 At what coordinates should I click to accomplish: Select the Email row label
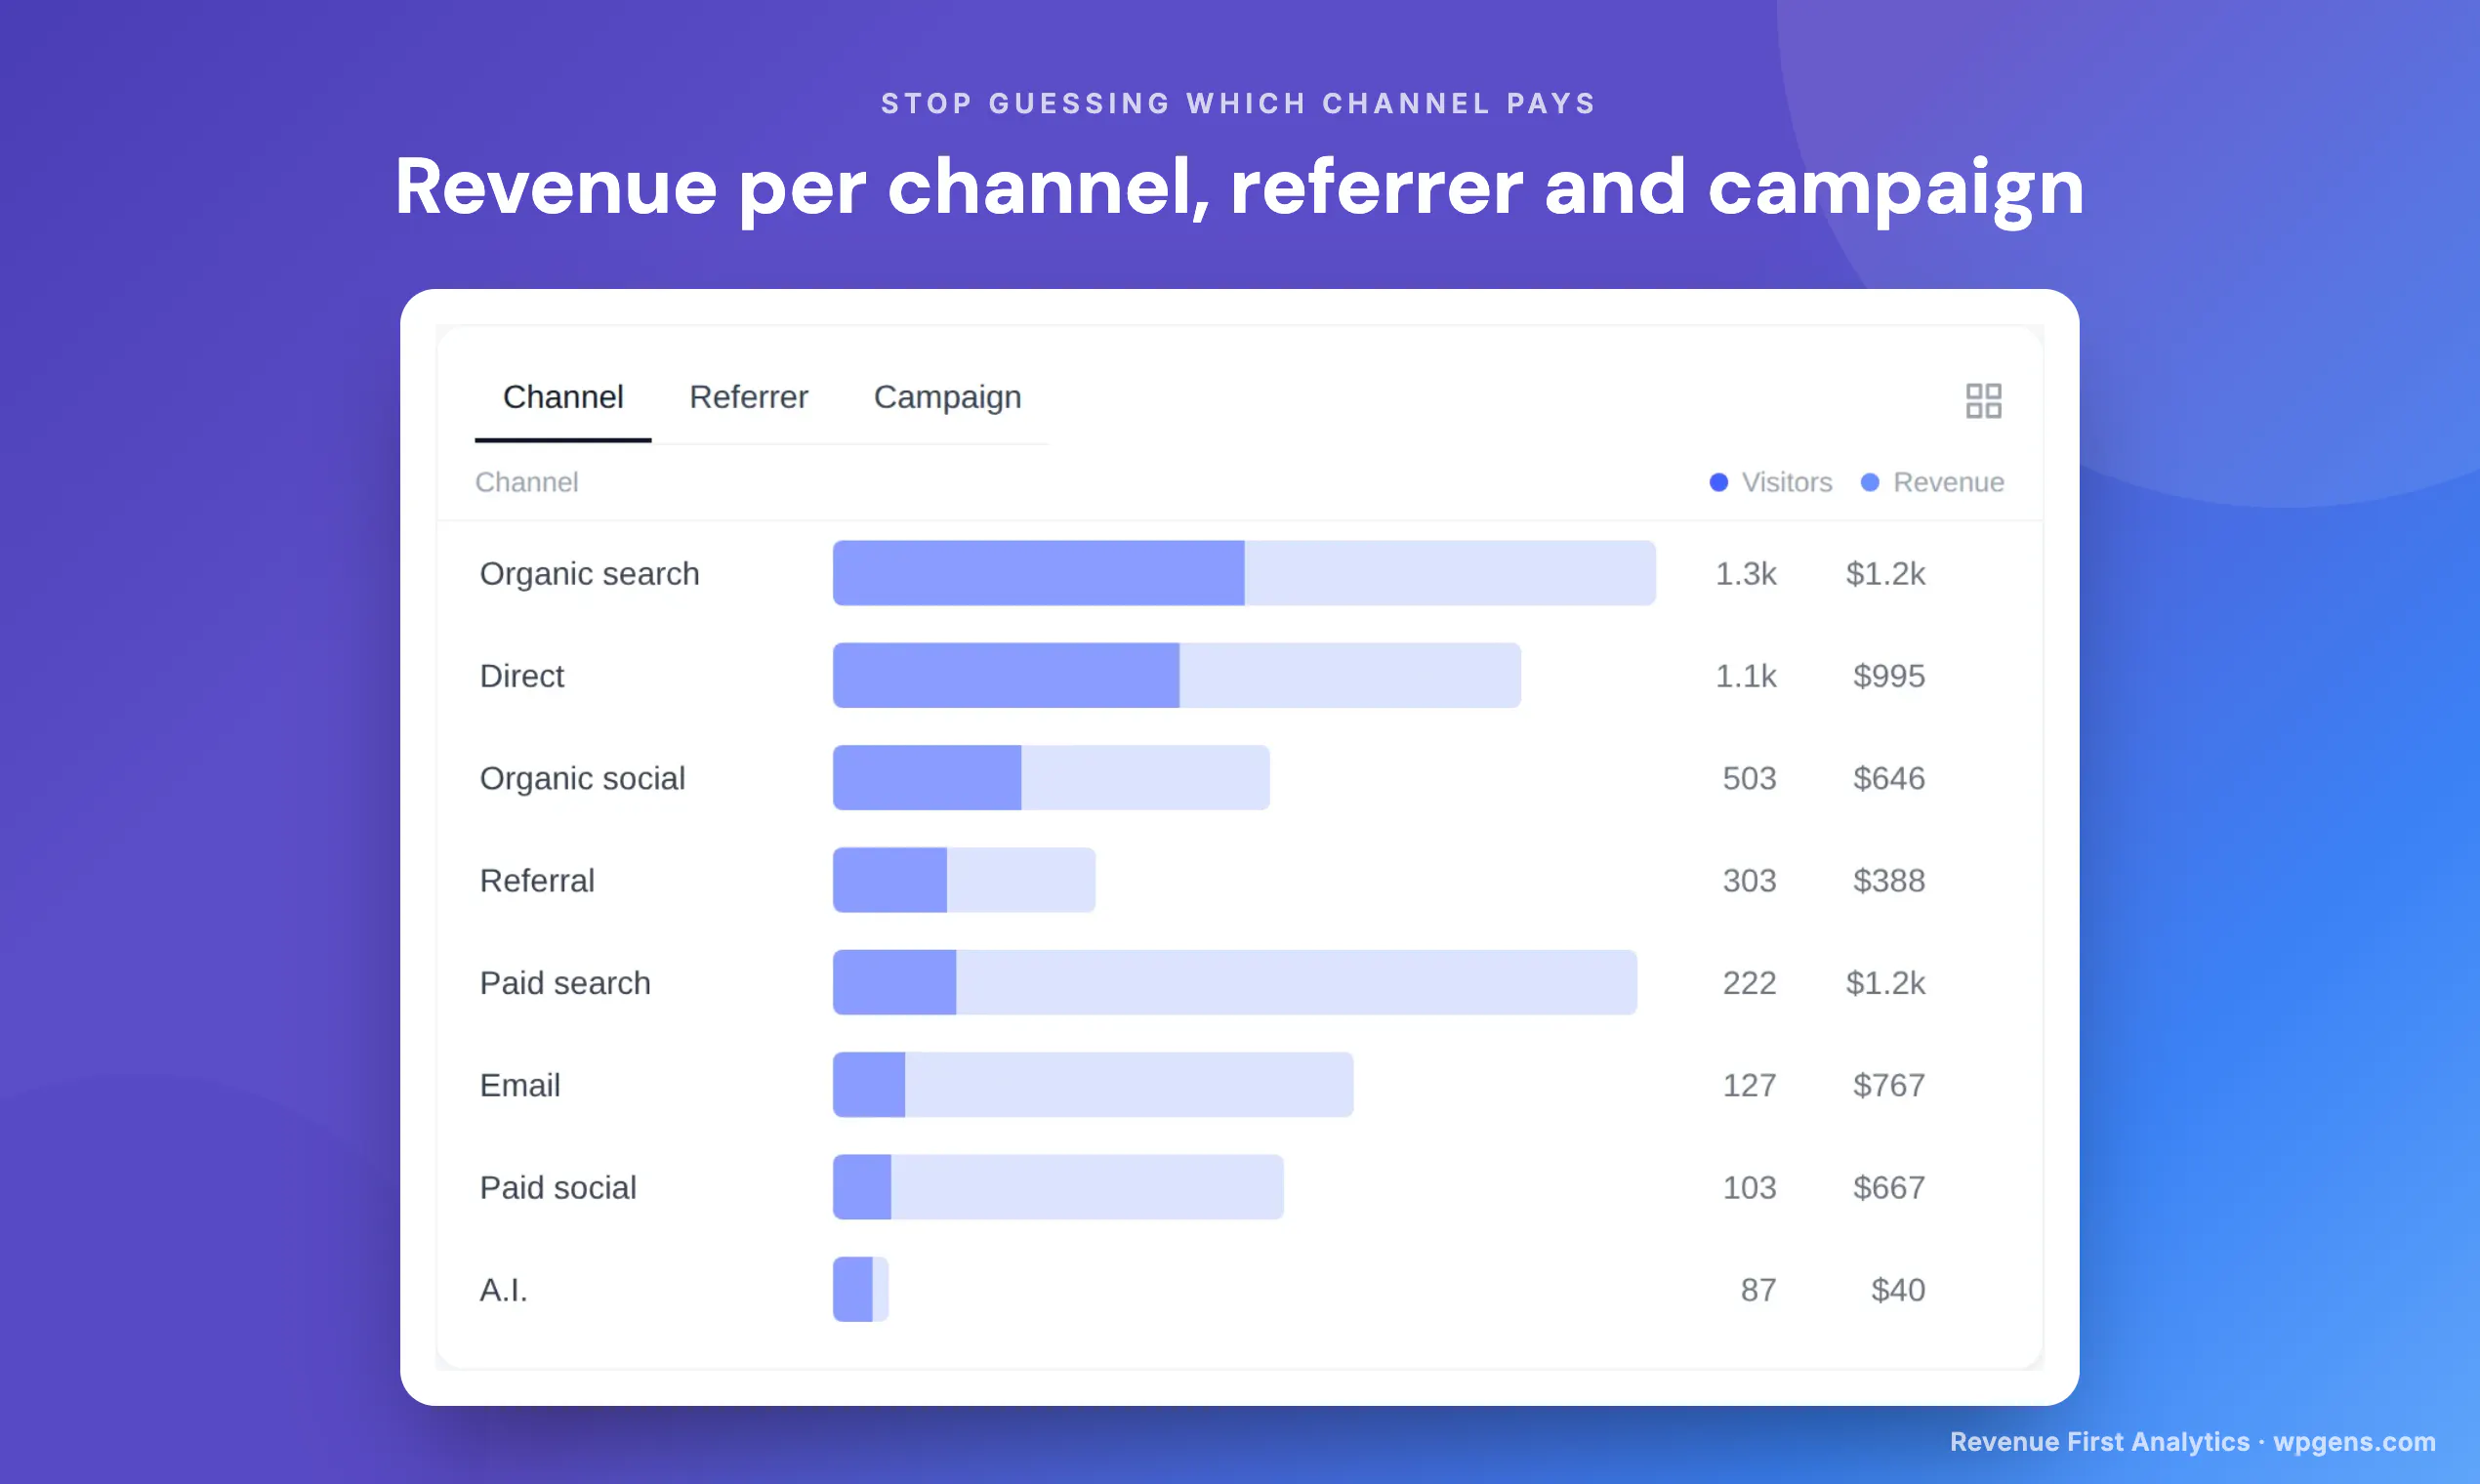(x=519, y=1085)
